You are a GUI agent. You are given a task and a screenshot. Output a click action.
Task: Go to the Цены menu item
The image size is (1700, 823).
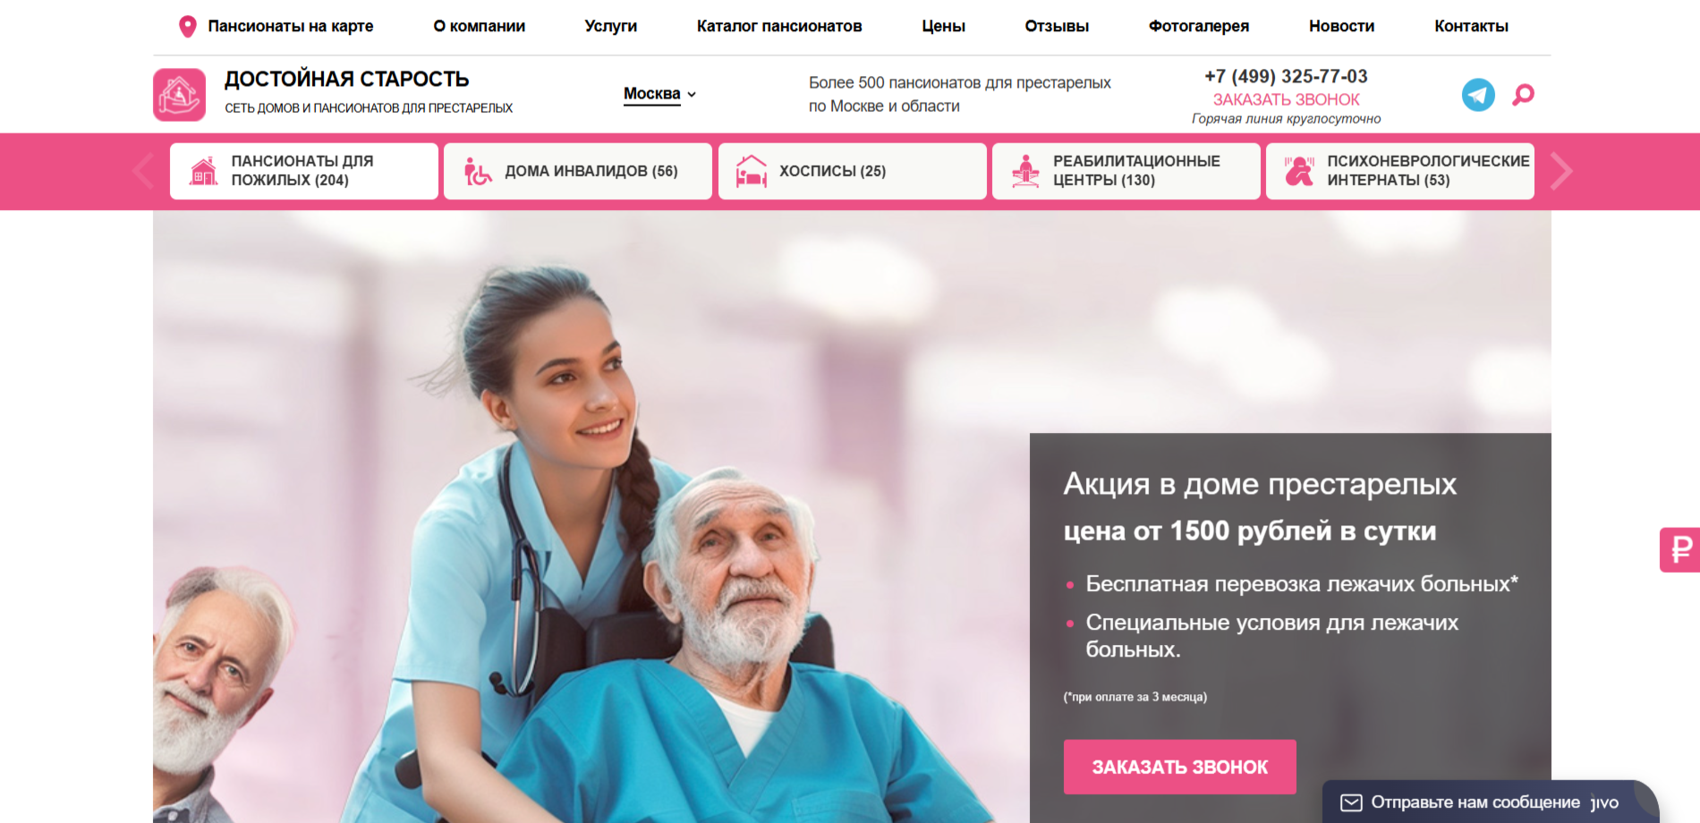[x=944, y=26]
